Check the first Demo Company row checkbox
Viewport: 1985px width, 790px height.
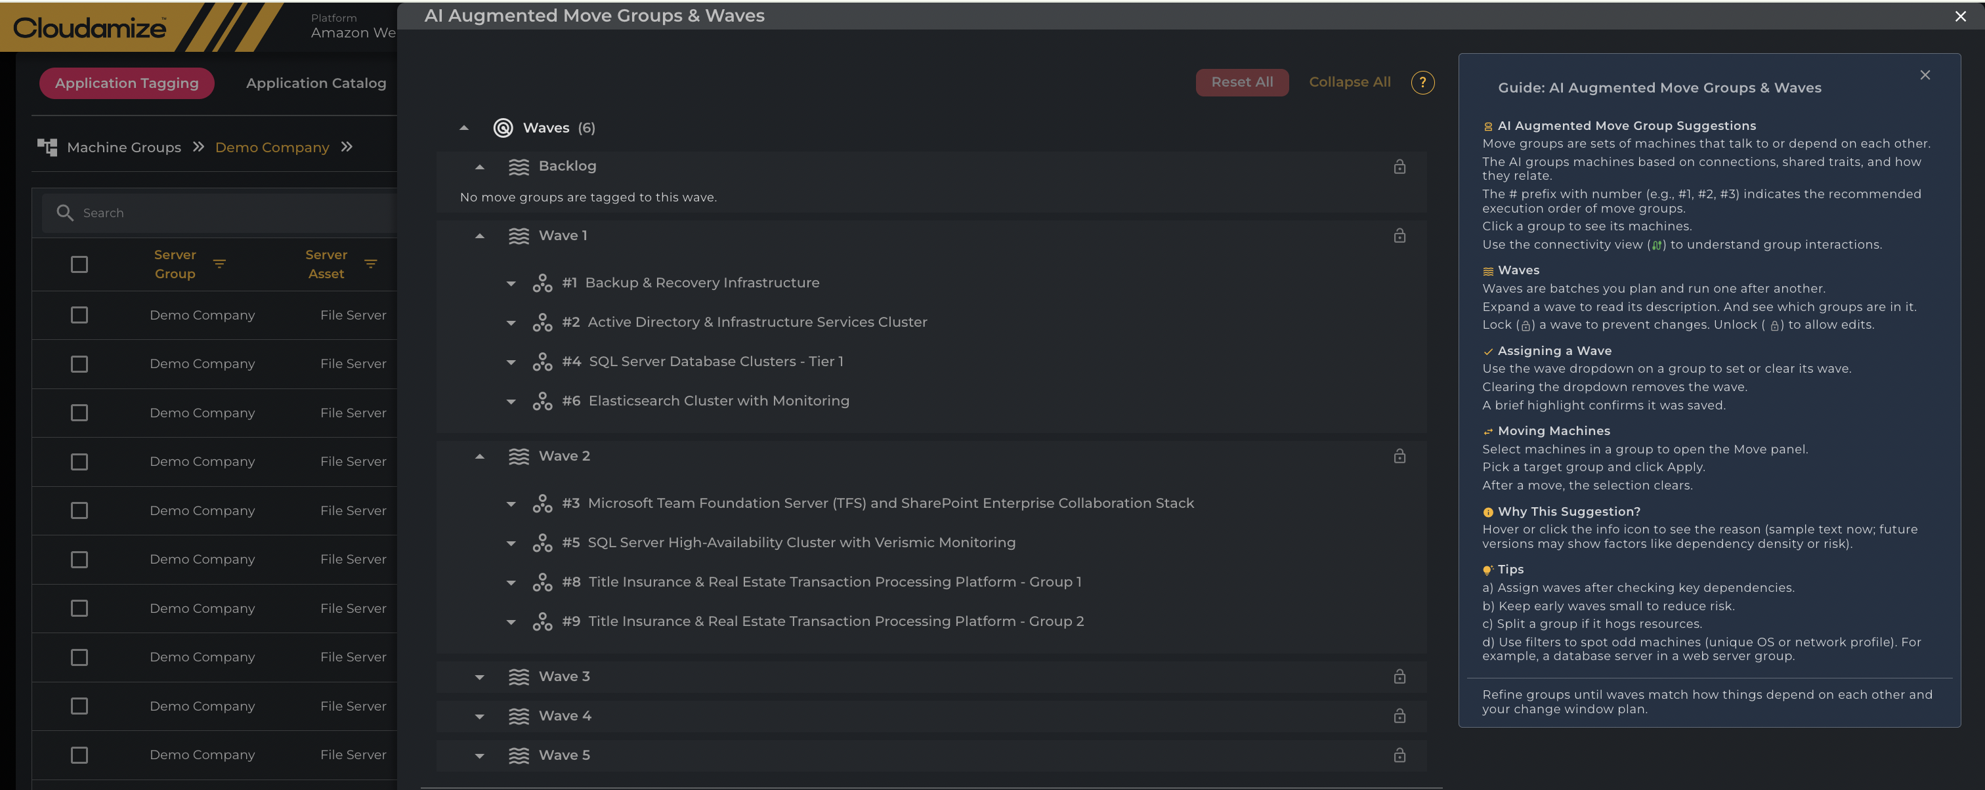tap(79, 315)
